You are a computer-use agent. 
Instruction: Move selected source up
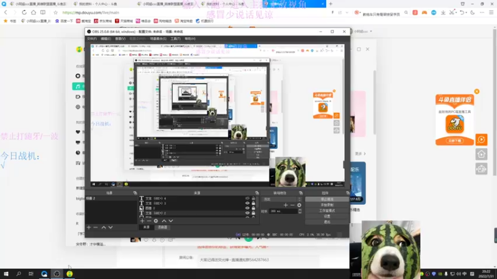pyautogui.click(x=164, y=221)
